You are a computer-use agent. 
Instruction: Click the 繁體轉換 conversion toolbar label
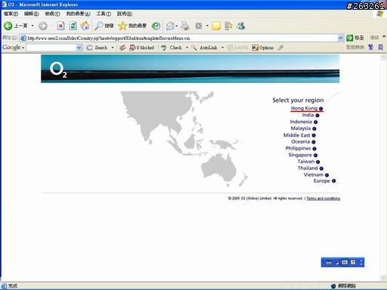pyautogui.click(x=354, y=47)
